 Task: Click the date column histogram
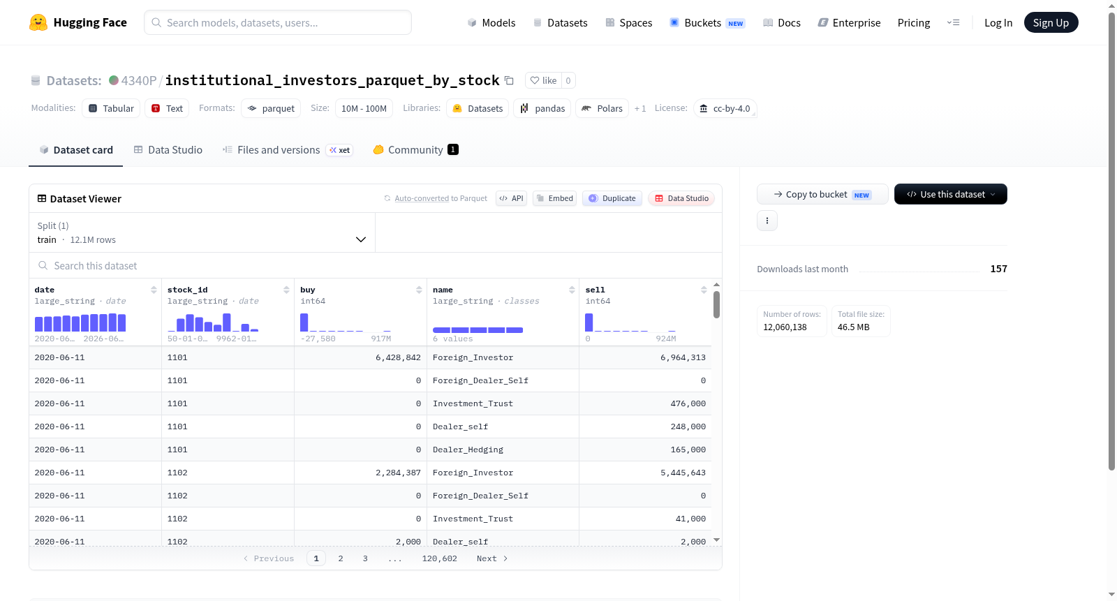pyautogui.click(x=80, y=322)
